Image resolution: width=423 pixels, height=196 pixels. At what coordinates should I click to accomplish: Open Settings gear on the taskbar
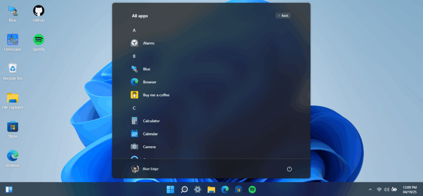coord(198,189)
